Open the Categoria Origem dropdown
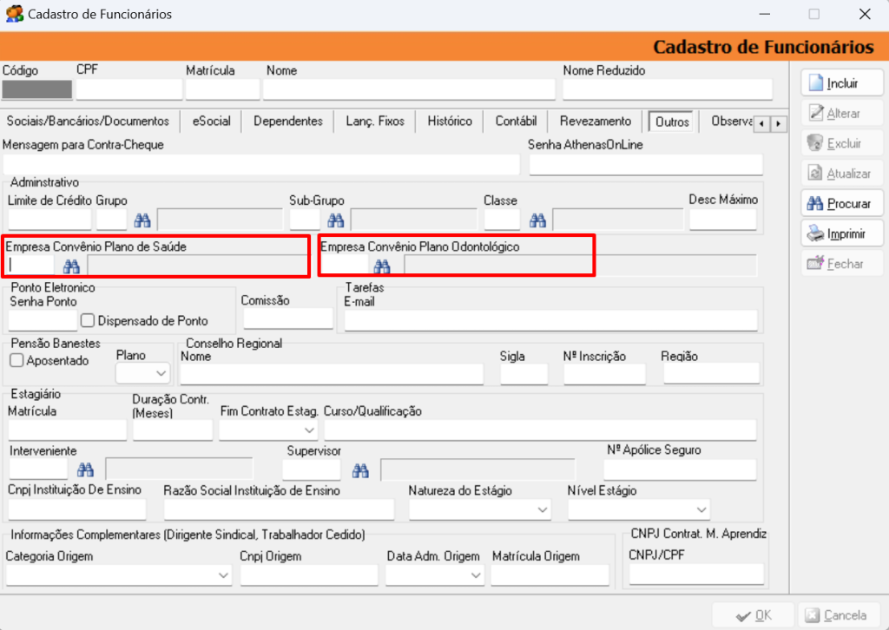The height and width of the screenshot is (630, 889). [x=223, y=575]
